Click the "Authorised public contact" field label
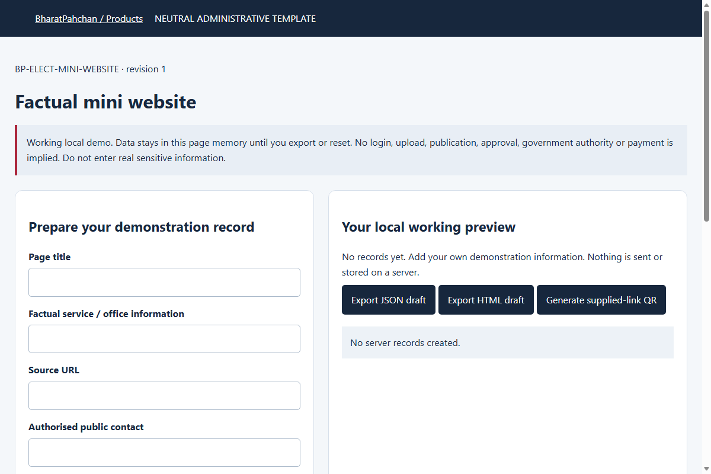Screen dimensions: 711x474 pyautogui.click(x=86, y=427)
